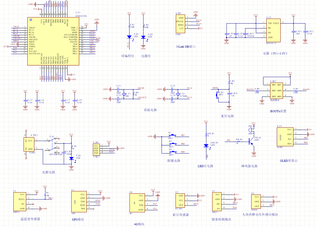This screenshot has height=228, width=317.
Task: Click the DHT11 sensor block U2
Action: tap(20, 202)
